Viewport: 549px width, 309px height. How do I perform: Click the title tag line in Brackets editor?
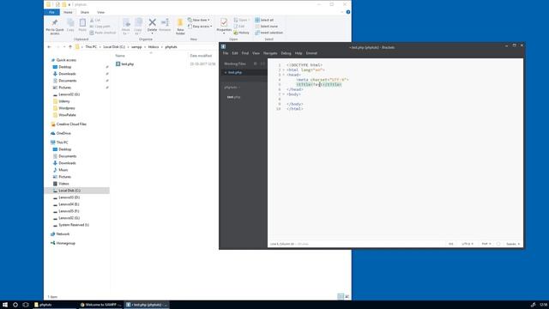coord(319,84)
